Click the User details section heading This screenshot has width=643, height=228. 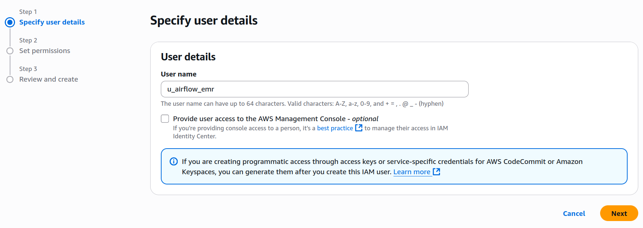coord(188,57)
